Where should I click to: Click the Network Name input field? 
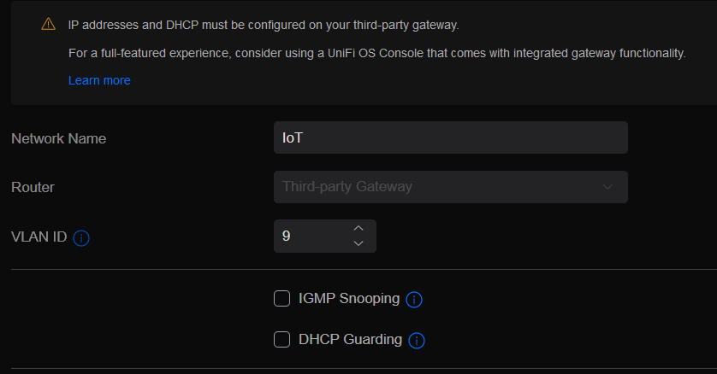(450, 137)
